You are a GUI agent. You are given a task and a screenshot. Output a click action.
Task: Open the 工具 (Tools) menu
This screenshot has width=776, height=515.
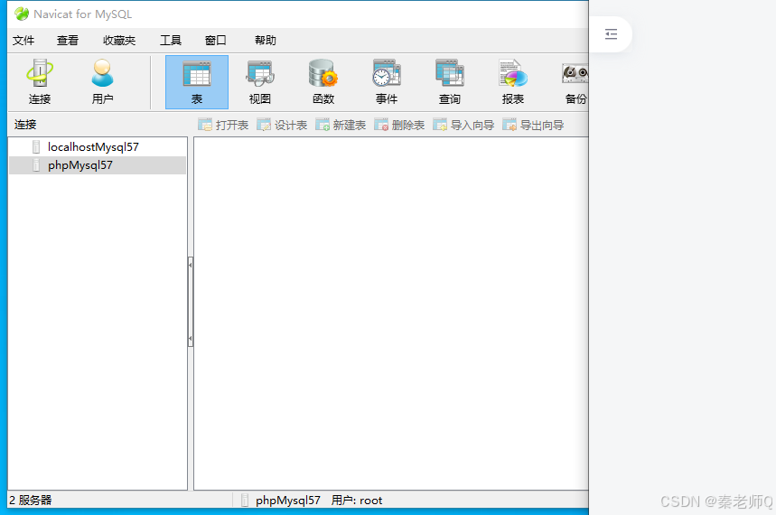[x=170, y=40]
